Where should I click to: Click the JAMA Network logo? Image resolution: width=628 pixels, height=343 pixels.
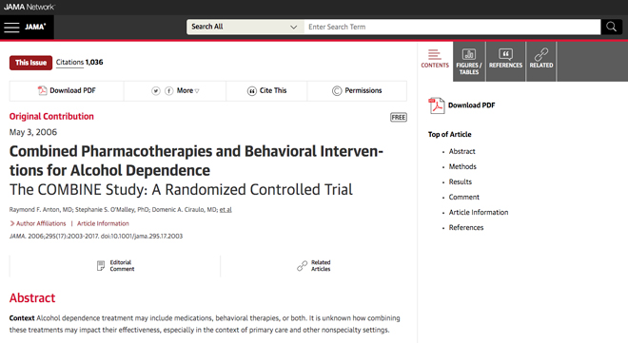click(x=29, y=7)
